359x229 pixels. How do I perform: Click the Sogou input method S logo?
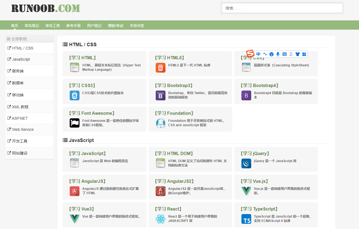250,54
